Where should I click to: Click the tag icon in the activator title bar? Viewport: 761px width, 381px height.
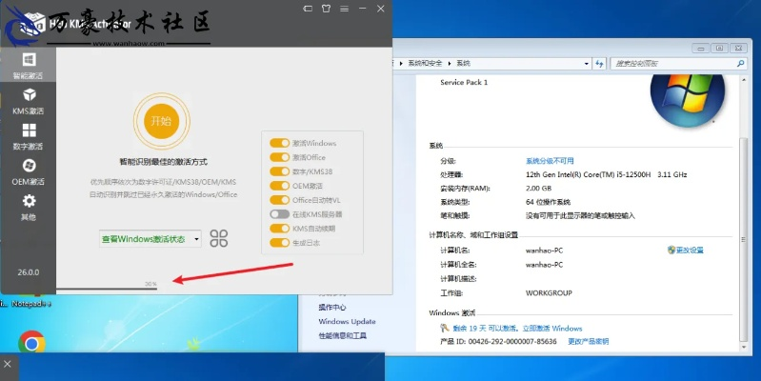pyautogui.click(x=308, y=9)
